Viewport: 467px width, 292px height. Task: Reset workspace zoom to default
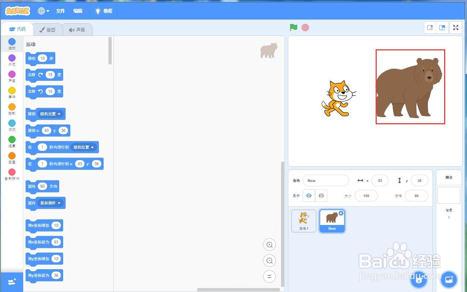pos(269,276)
